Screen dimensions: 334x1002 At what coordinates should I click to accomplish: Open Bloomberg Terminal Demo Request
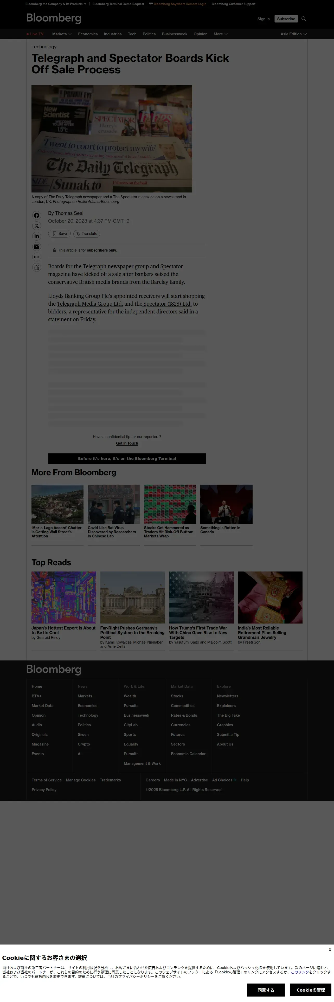118,4
